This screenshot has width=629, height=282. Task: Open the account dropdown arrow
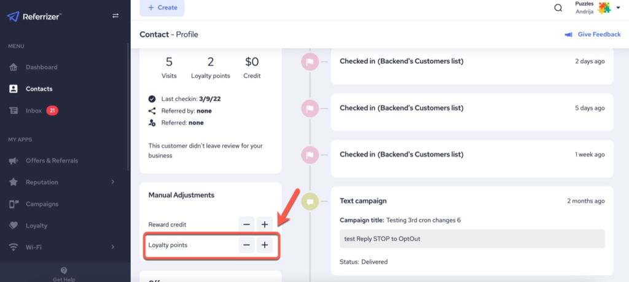(x=618, y=8)
